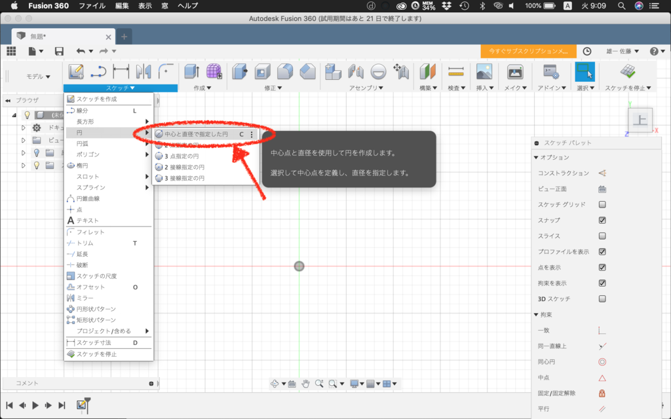Click the Add-ins scripts icon
The width and height of the screenshot is (671, 419).
pos(551,71)
